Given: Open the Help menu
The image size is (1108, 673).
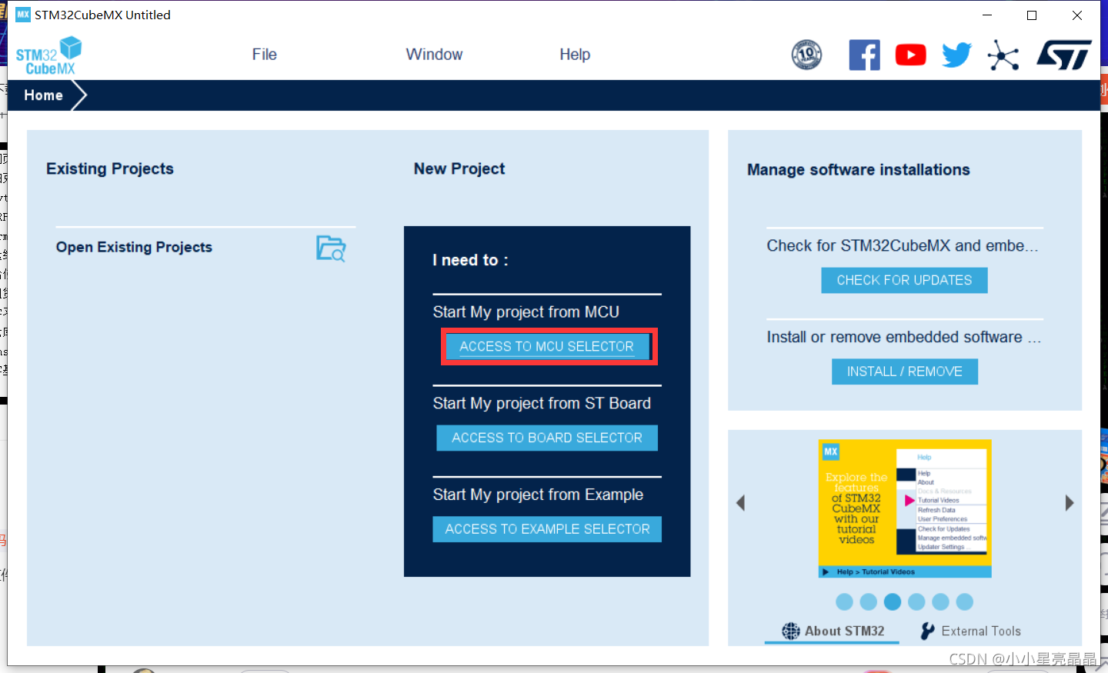Looking at the screenshot, I should point(575,55).
